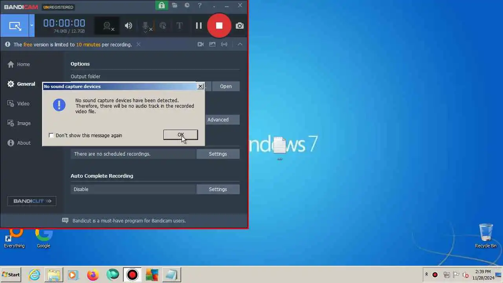Launch Internet Explorer from taskbar
The height and width of the screenshot is (283, 503).
35,275
